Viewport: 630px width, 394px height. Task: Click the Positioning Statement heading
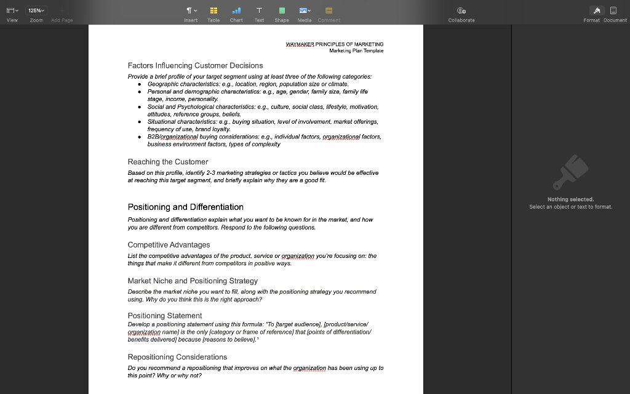pyautogui.click(x=164, y=315)
